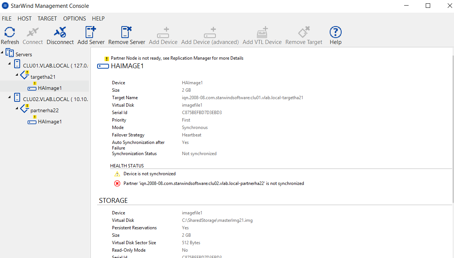Click the HAIMAGE1 header device icon
Viewport: 454px width, 258px height.
pyautogui.click(x=103, y=66)
